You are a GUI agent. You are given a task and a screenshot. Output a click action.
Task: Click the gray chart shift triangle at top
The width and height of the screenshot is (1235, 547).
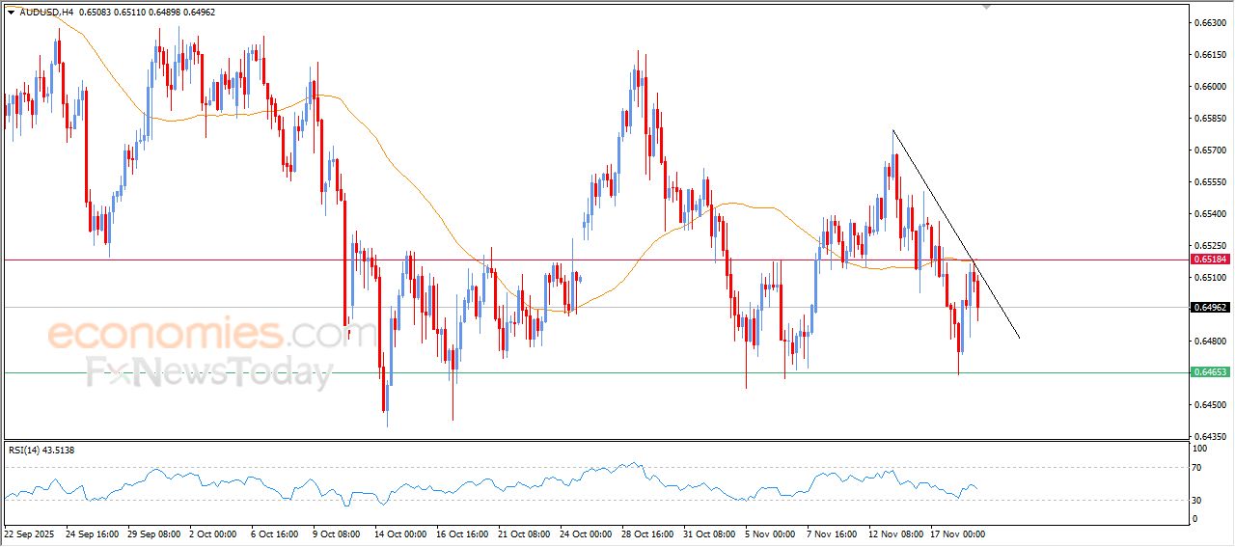click(x=986, y=7)
